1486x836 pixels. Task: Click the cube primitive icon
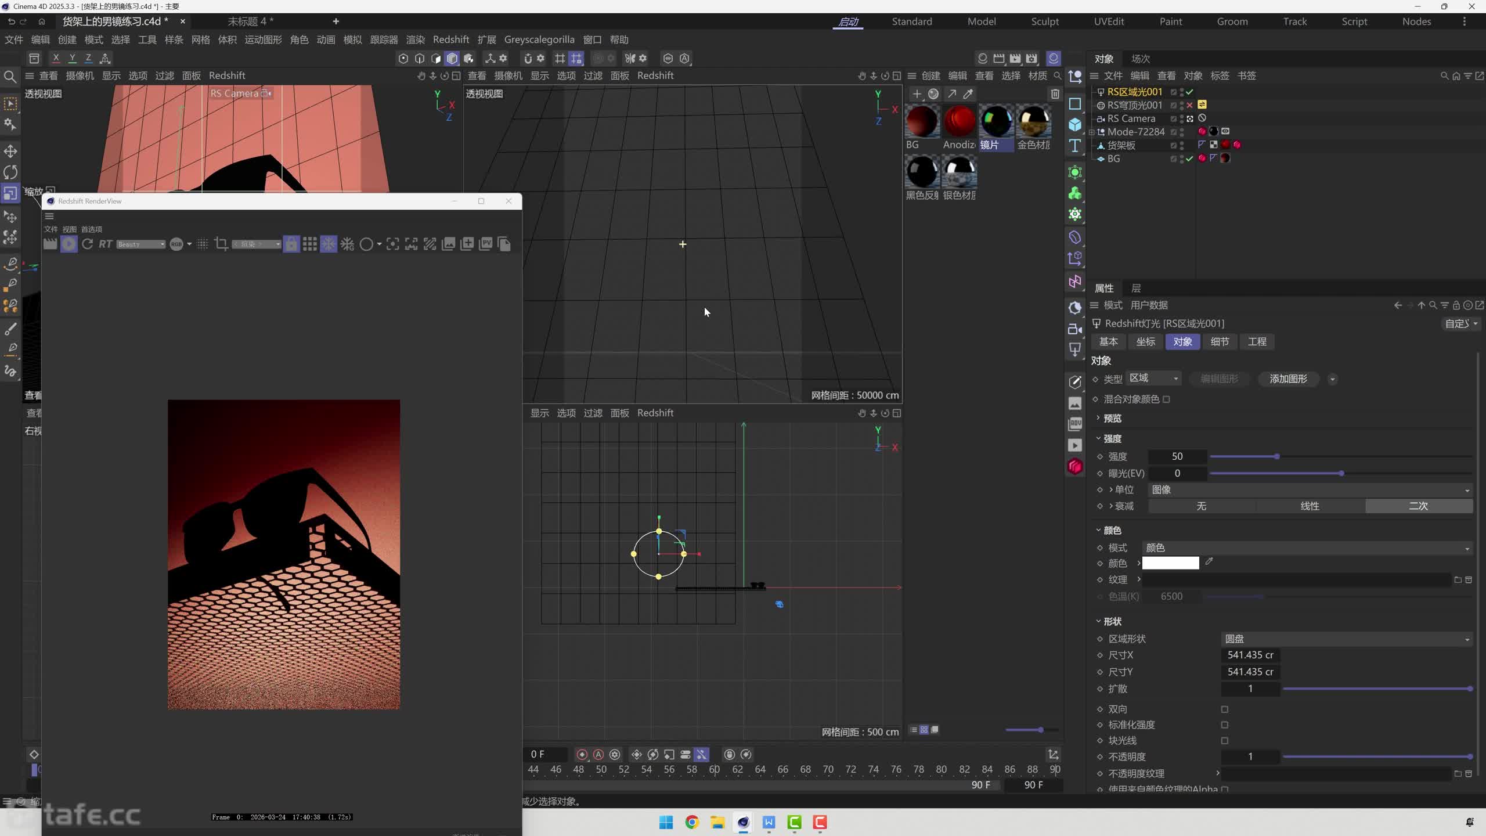pyautogui.click(x=1075, y=125)
